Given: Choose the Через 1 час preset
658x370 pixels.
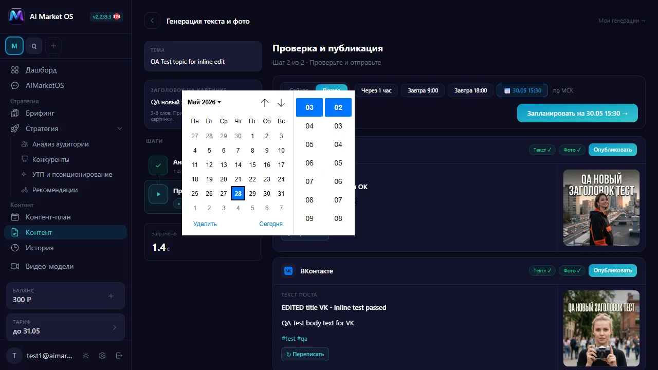Looking at the screenshot, I should click(x=376, y=90).
